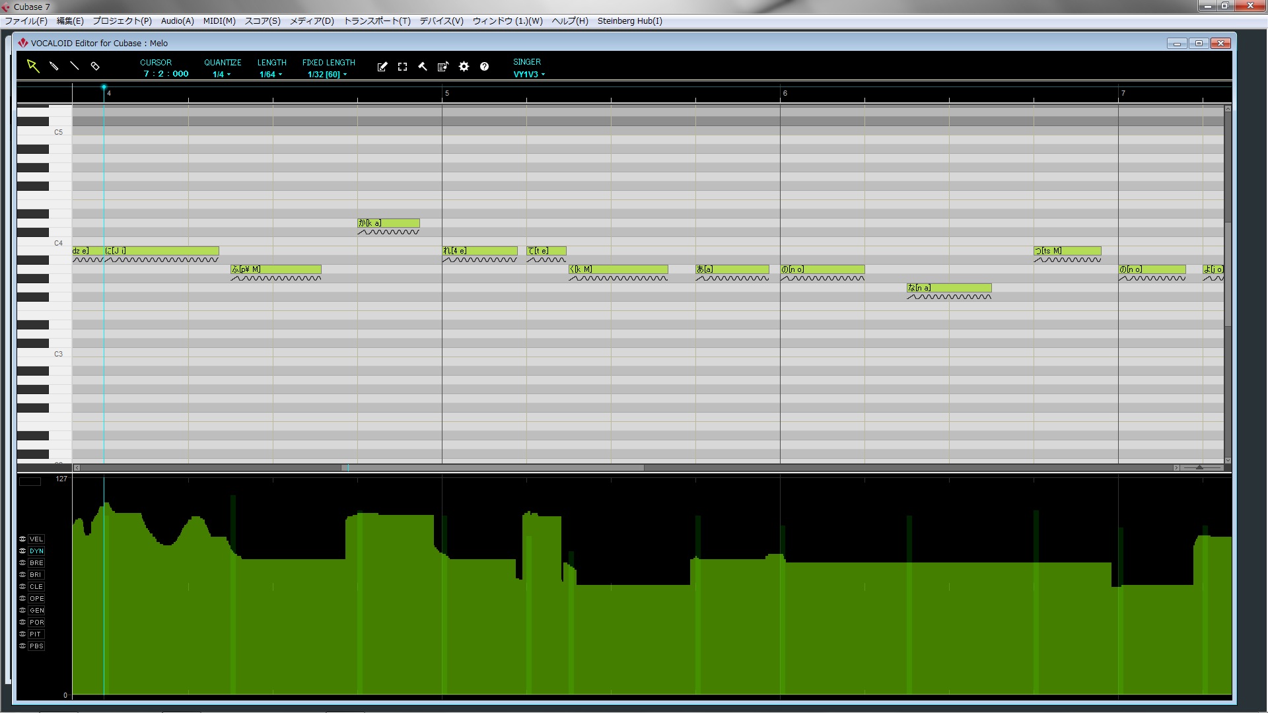This screenshot has width=1268, height=713.
Task: Toggle OPE parameter visibility eye
Action: 22,599
